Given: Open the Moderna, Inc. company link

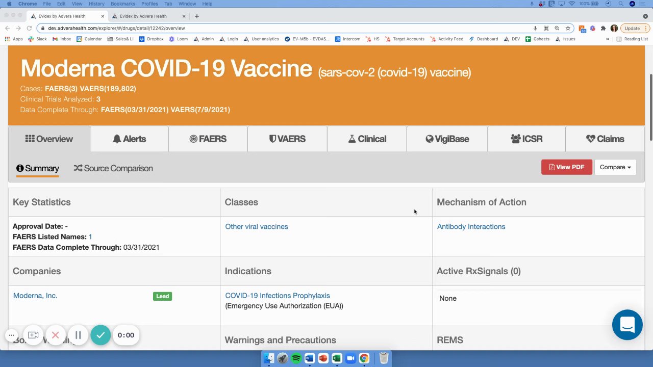Looking at the screenshot, I should (x=35, y=296).
